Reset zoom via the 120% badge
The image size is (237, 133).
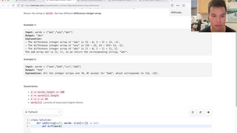(178, 6)
